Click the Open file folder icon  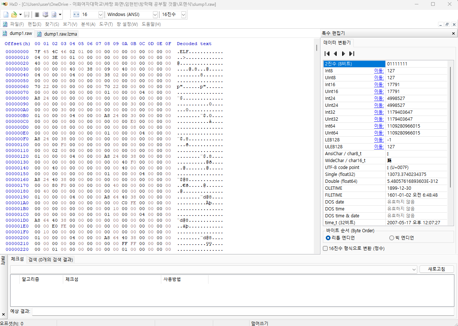[x=14, y=15]
